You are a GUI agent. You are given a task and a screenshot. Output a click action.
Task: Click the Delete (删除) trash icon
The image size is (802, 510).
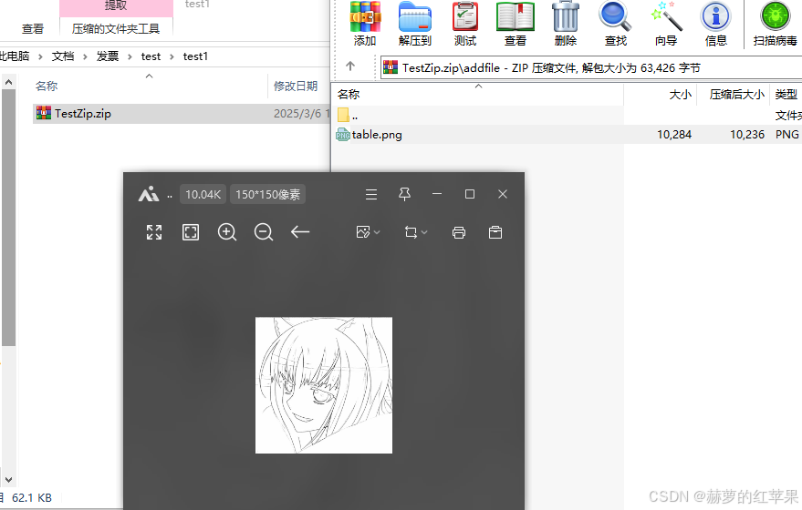[x=566, y=24]
